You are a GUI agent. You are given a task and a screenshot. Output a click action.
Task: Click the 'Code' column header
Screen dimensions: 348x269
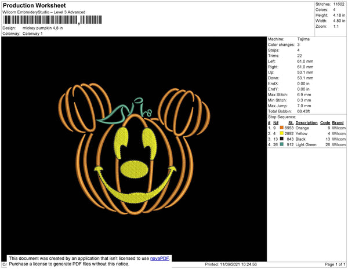(x=325, y=123)
